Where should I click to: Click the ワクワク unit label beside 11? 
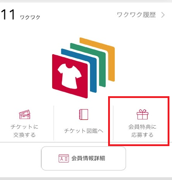(30, 17)
